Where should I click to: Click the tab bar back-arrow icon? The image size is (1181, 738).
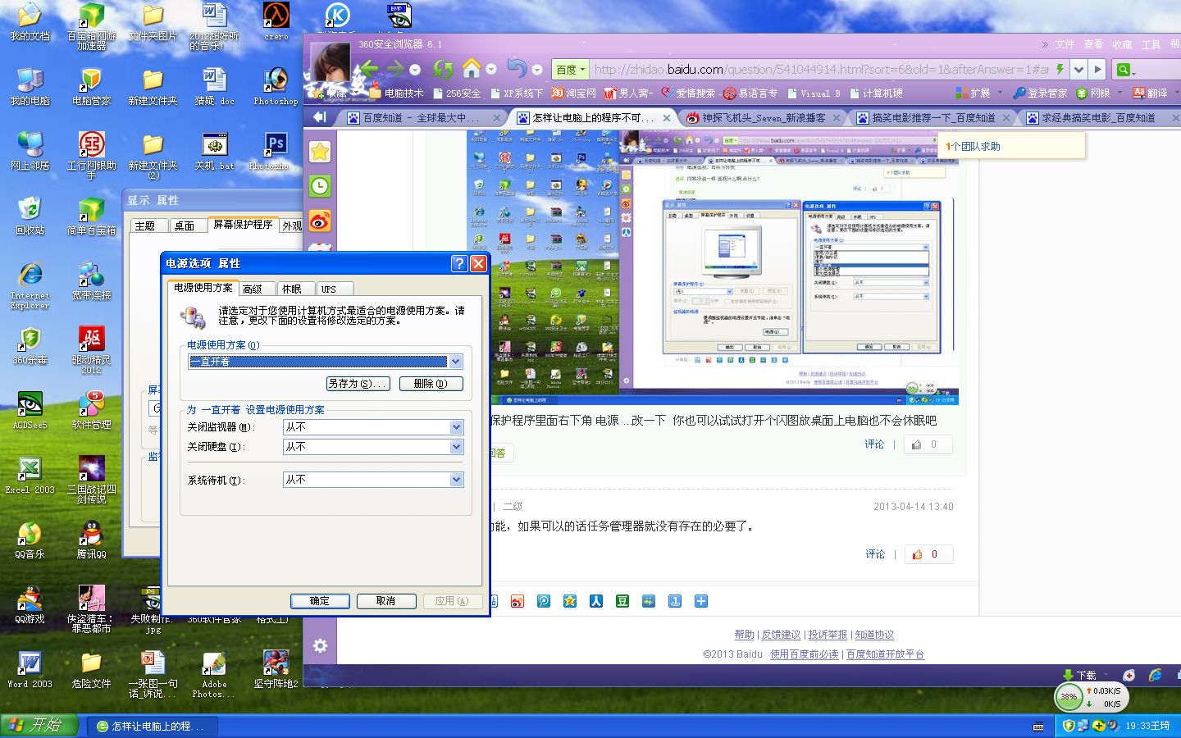coord(320,117)
